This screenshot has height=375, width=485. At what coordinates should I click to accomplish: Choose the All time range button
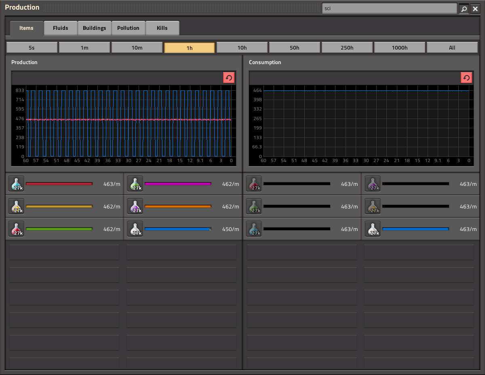pos(452,48)
